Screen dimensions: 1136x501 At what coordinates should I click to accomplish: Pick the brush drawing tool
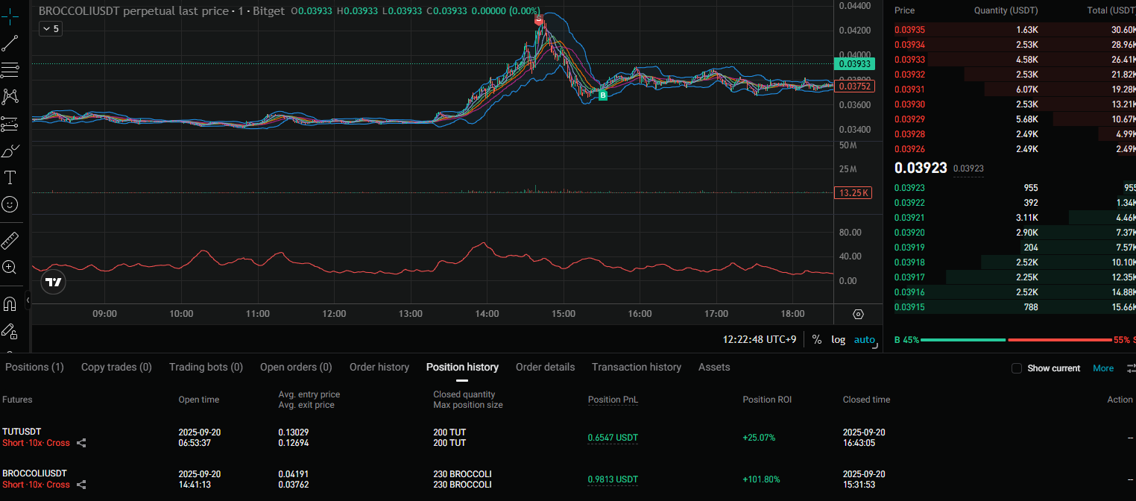pos(10,151)
